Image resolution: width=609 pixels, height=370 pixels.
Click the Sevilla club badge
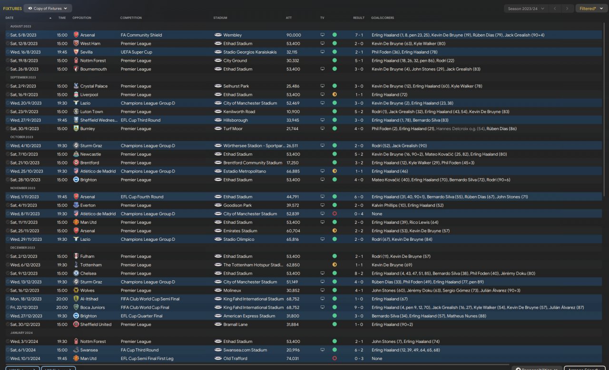76,52
